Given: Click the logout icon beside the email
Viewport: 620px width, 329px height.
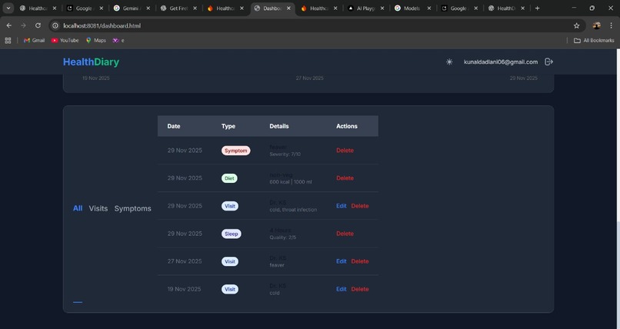Looking at the screenshot, I should tap(548, 61).
